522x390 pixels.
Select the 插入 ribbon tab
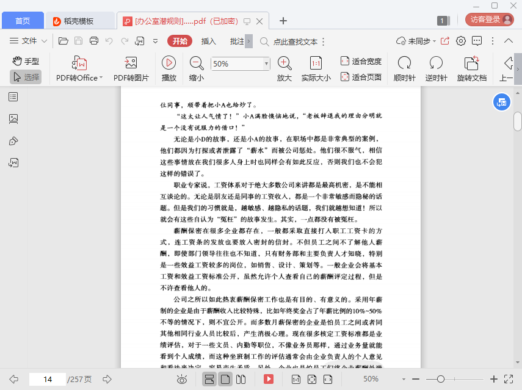tap(208, 42)
